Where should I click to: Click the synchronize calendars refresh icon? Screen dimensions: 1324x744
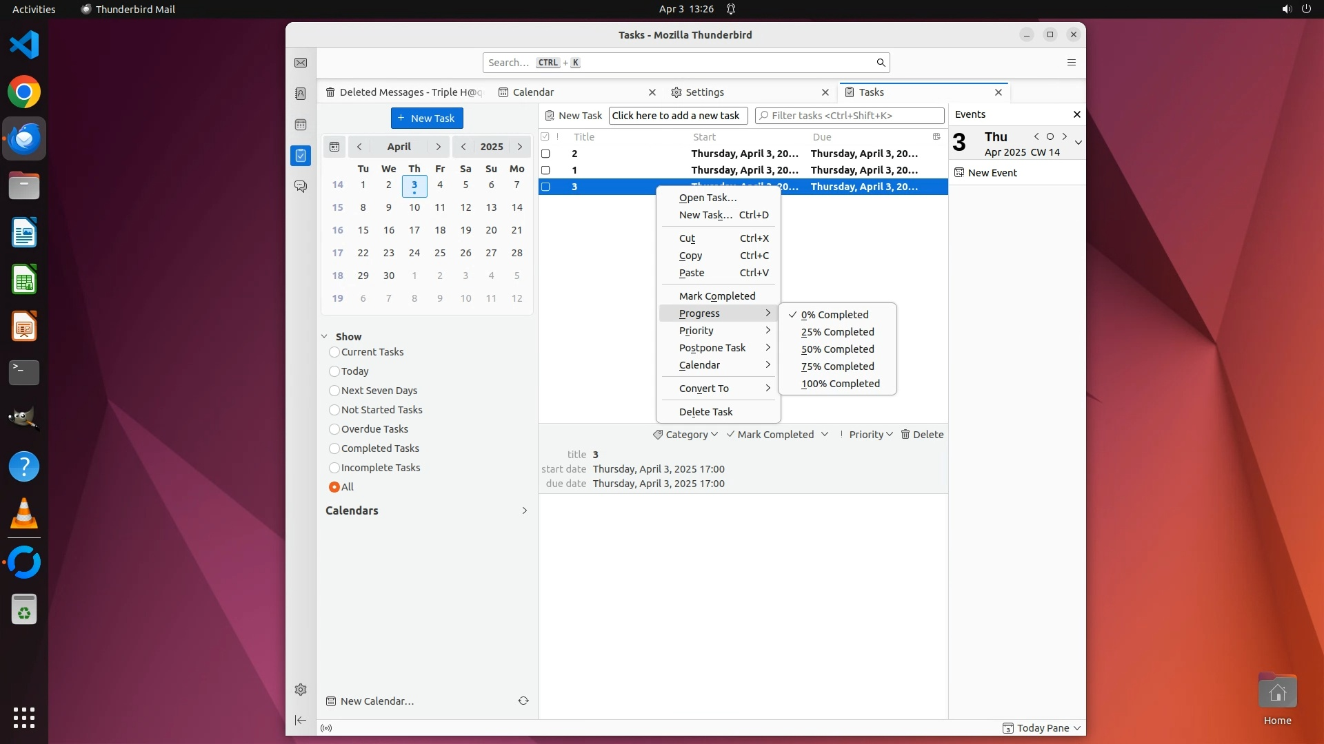523,701
